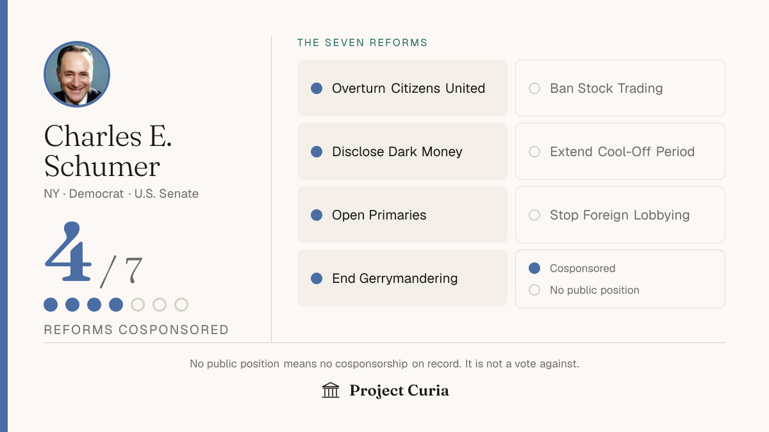Image resolution: width=769 pixels, height=432 pixels.
Task: Click the Project Curia wordmark
Action: [399, 390]
